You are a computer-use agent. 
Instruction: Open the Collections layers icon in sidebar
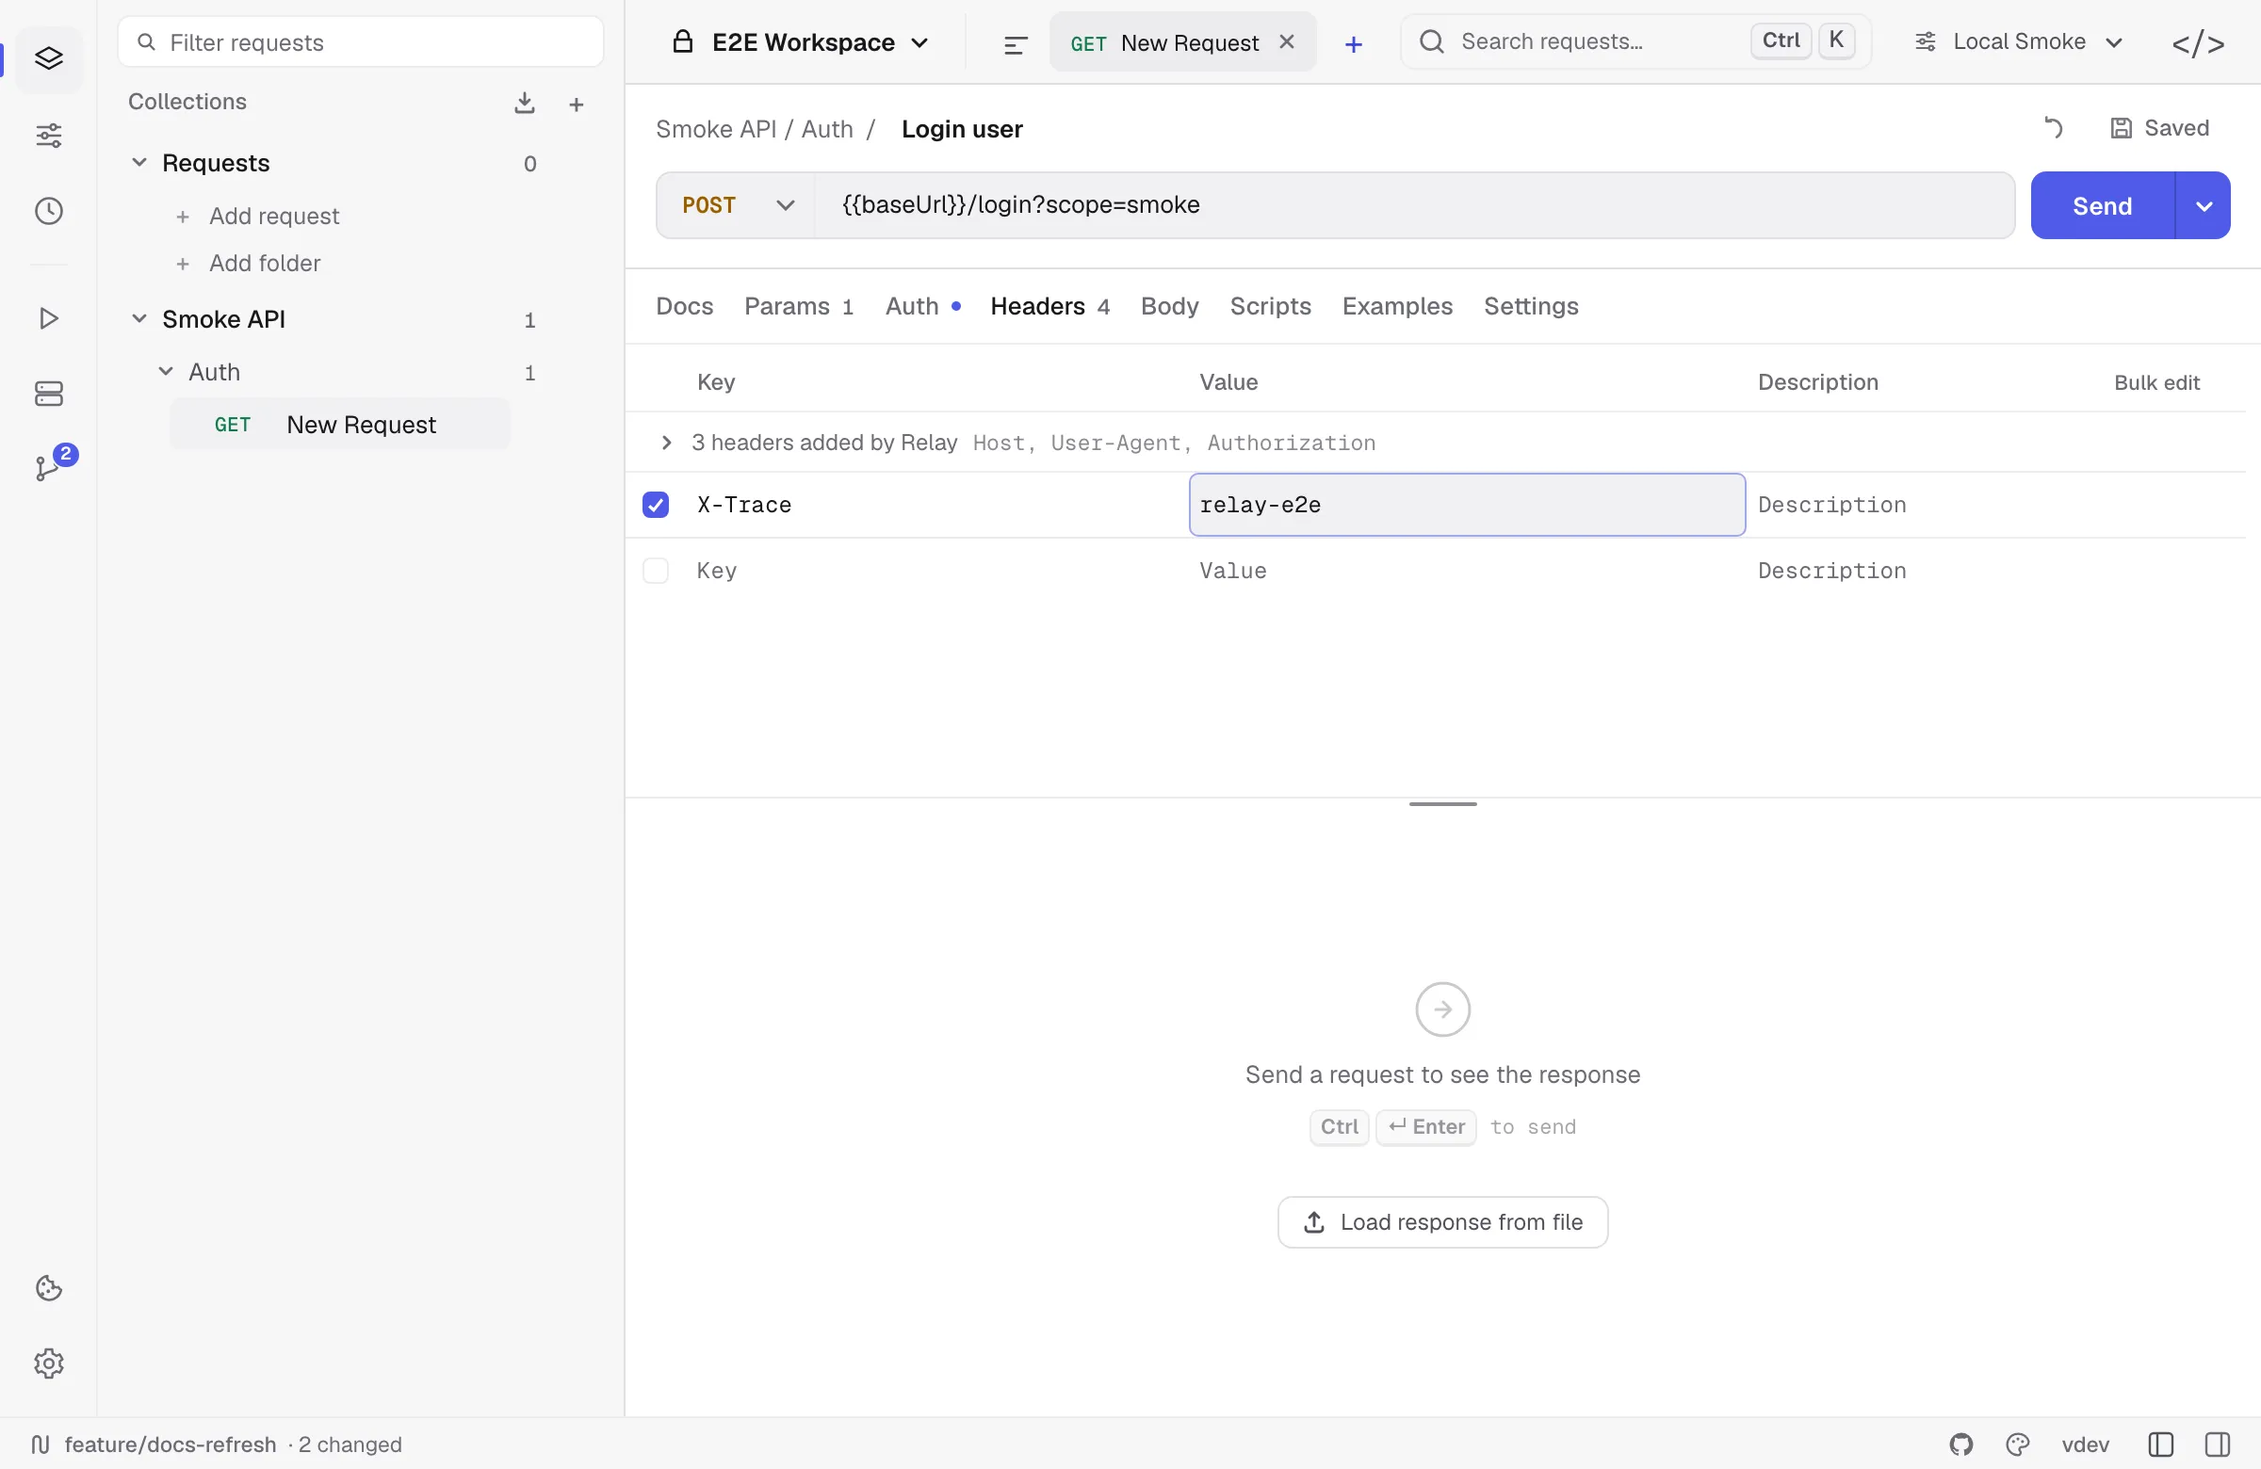click(48, 59)
